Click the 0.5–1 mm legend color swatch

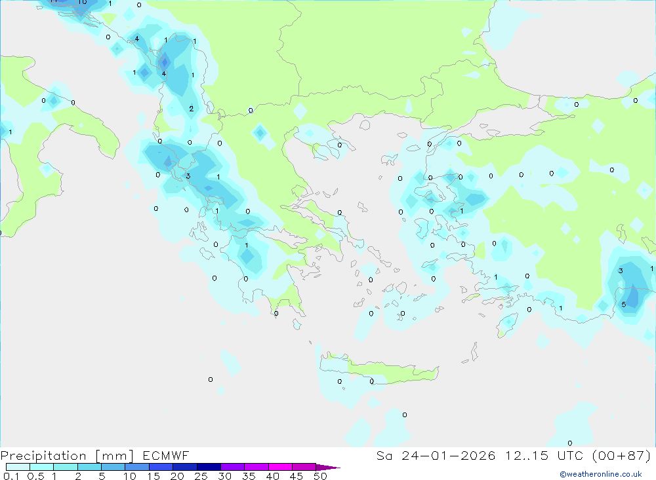tap(41, 467)
